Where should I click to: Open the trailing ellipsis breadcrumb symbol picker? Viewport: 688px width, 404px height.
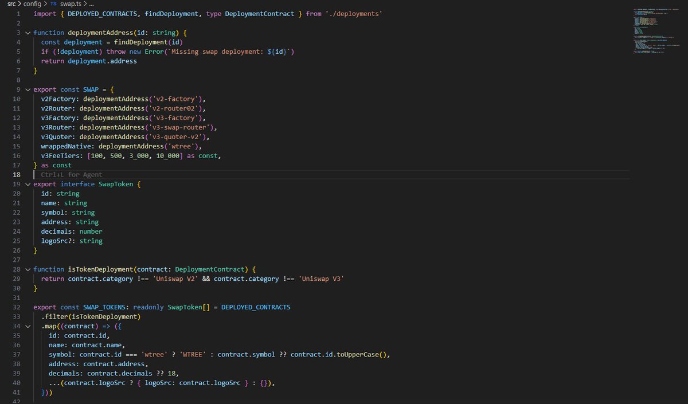click(x=90, y=4)
